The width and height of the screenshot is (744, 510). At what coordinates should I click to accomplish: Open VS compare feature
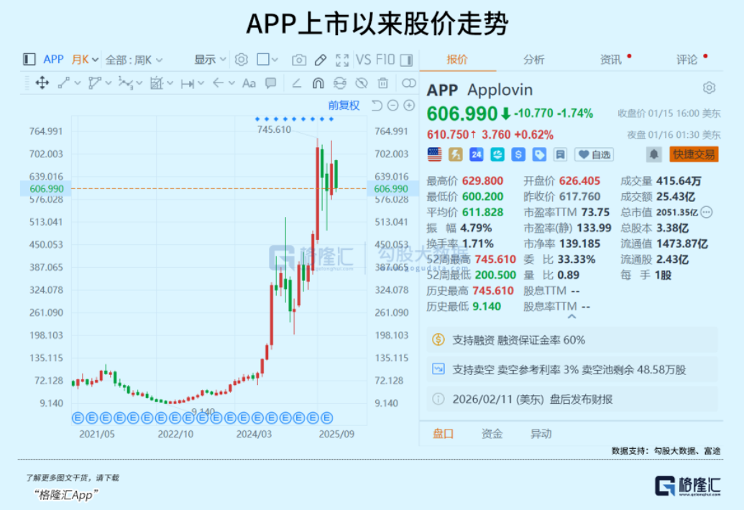click(364, 60)
